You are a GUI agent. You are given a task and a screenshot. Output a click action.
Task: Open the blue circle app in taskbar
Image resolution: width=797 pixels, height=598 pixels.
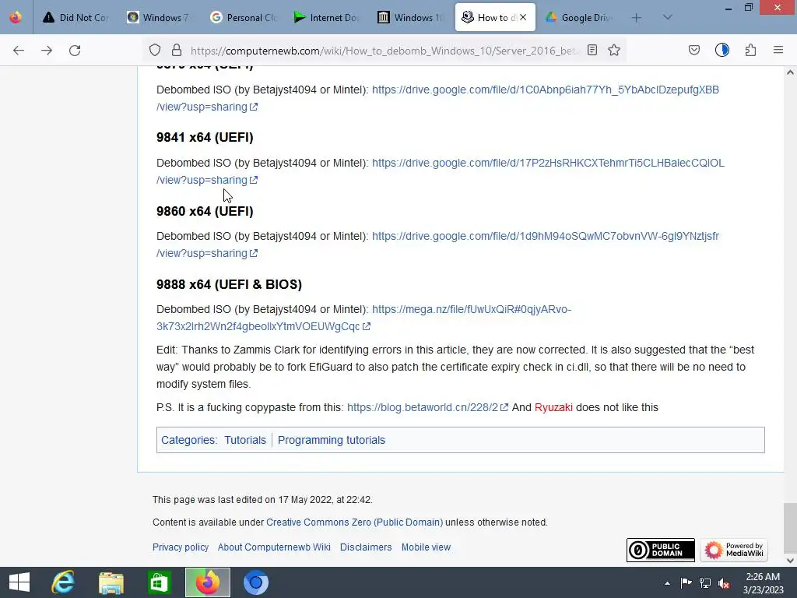coord(255,582)
